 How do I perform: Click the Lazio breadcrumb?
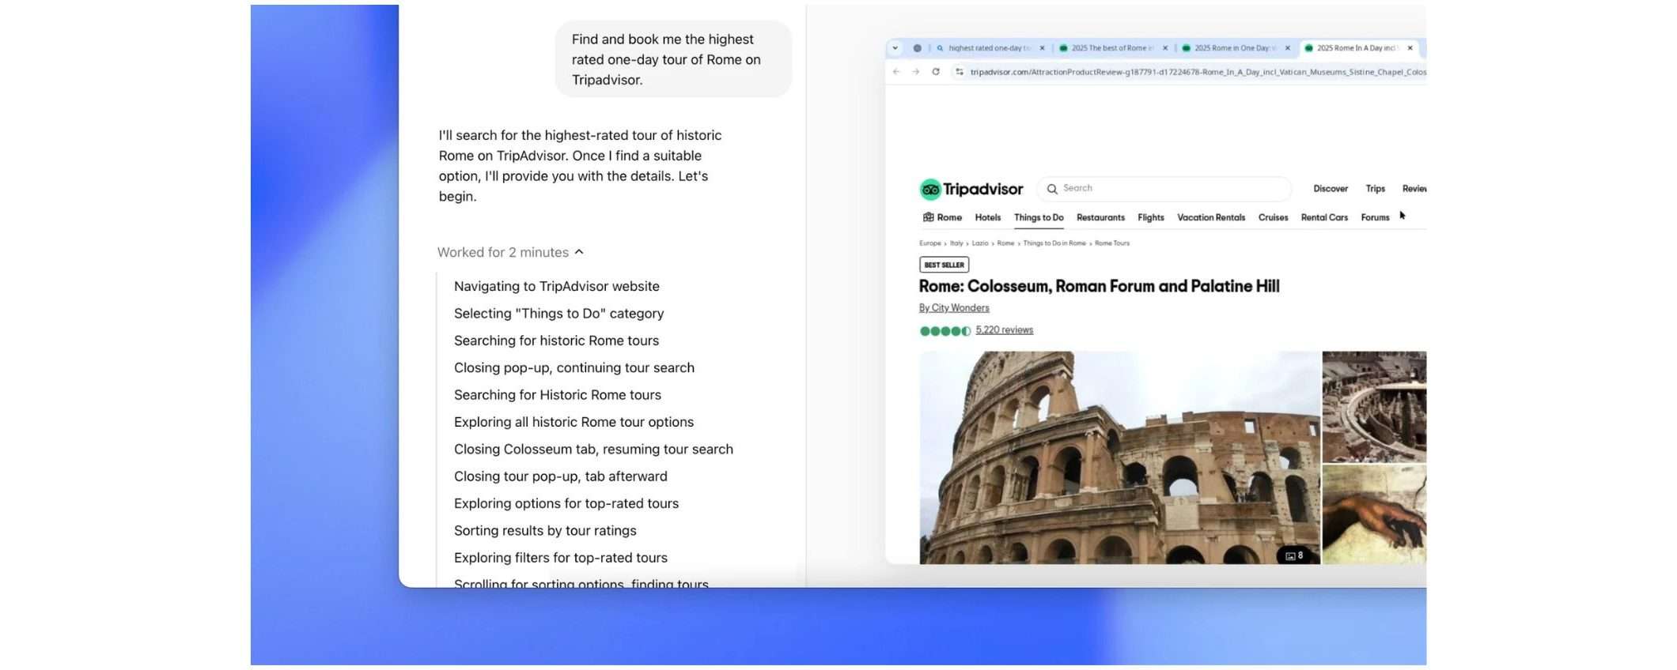tap(980, 243)
